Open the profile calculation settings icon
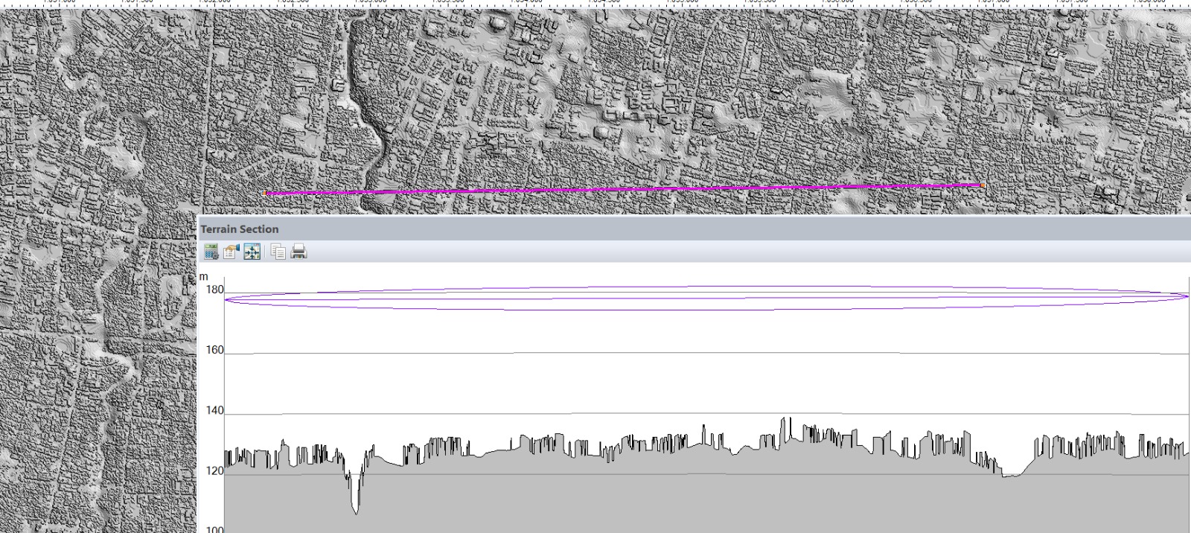This screenshot has height=533, width=1191. (211, 252)
